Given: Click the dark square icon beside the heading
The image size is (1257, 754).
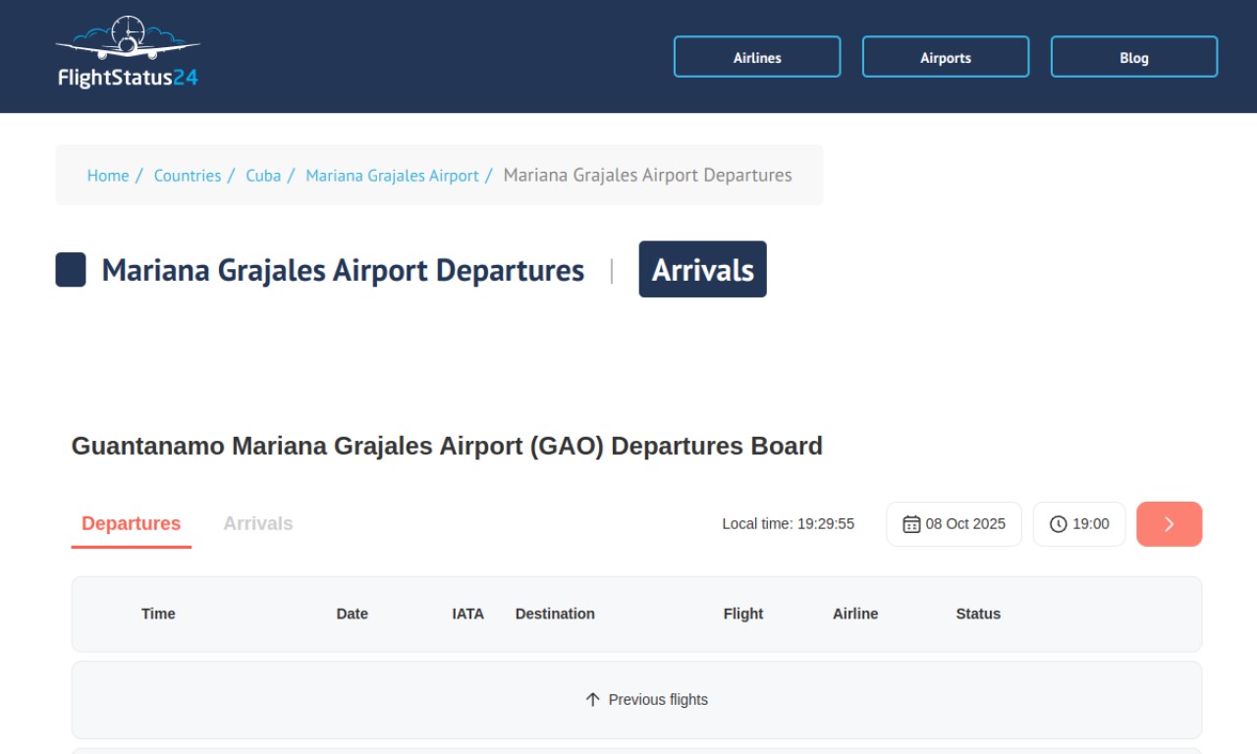Looking at the screenshot, I should 71,270.
